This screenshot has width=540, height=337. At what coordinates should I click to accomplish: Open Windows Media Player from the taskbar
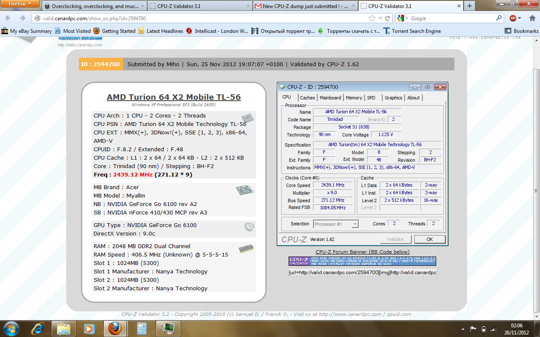[x=89, y=329]
